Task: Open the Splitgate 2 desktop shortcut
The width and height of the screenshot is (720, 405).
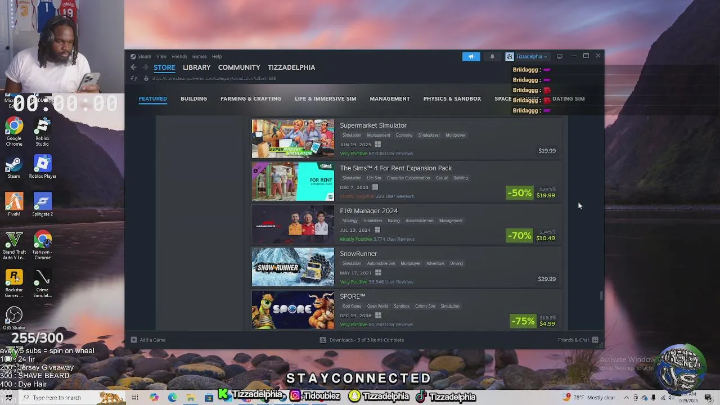Action: [x=42, y=205]
